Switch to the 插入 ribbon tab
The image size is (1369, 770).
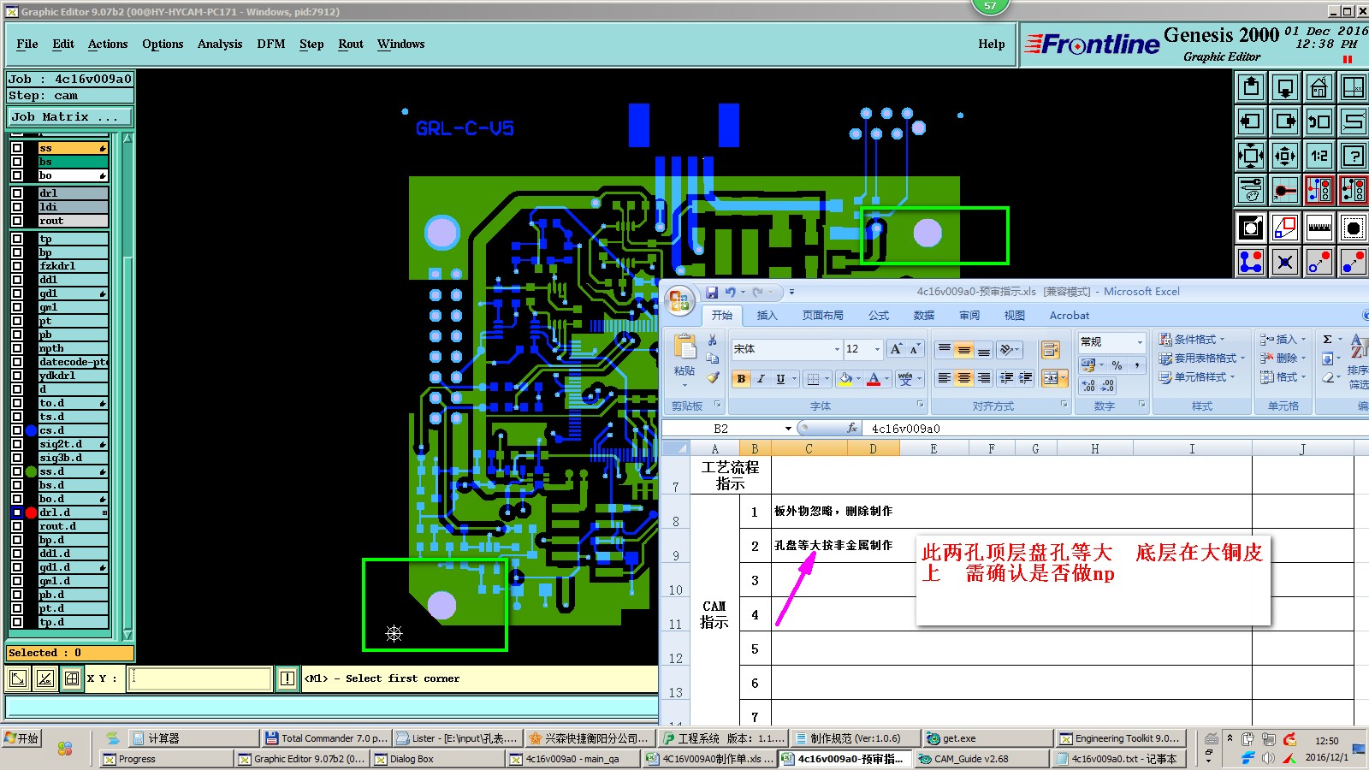click(767, 316)
